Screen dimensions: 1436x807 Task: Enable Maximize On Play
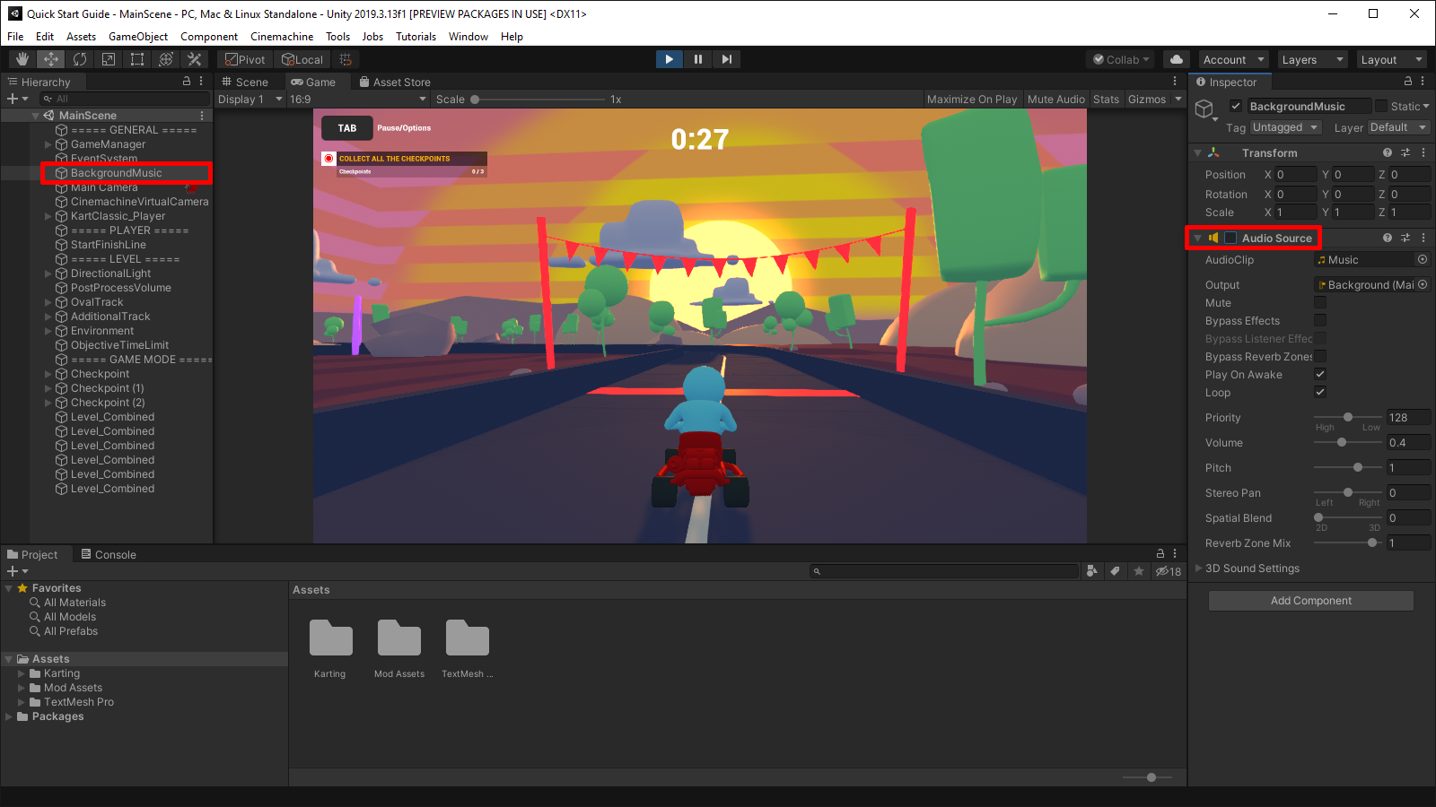click(972, 99)
